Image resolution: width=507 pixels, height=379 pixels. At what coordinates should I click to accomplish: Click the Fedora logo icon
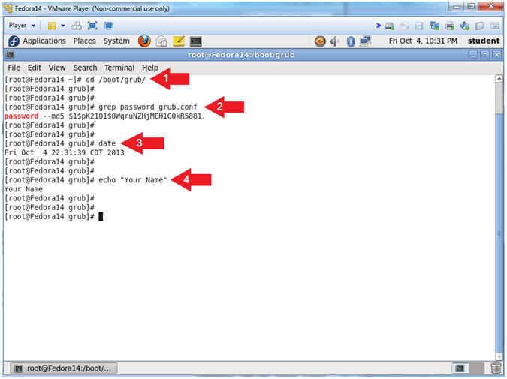pos(14,41)
